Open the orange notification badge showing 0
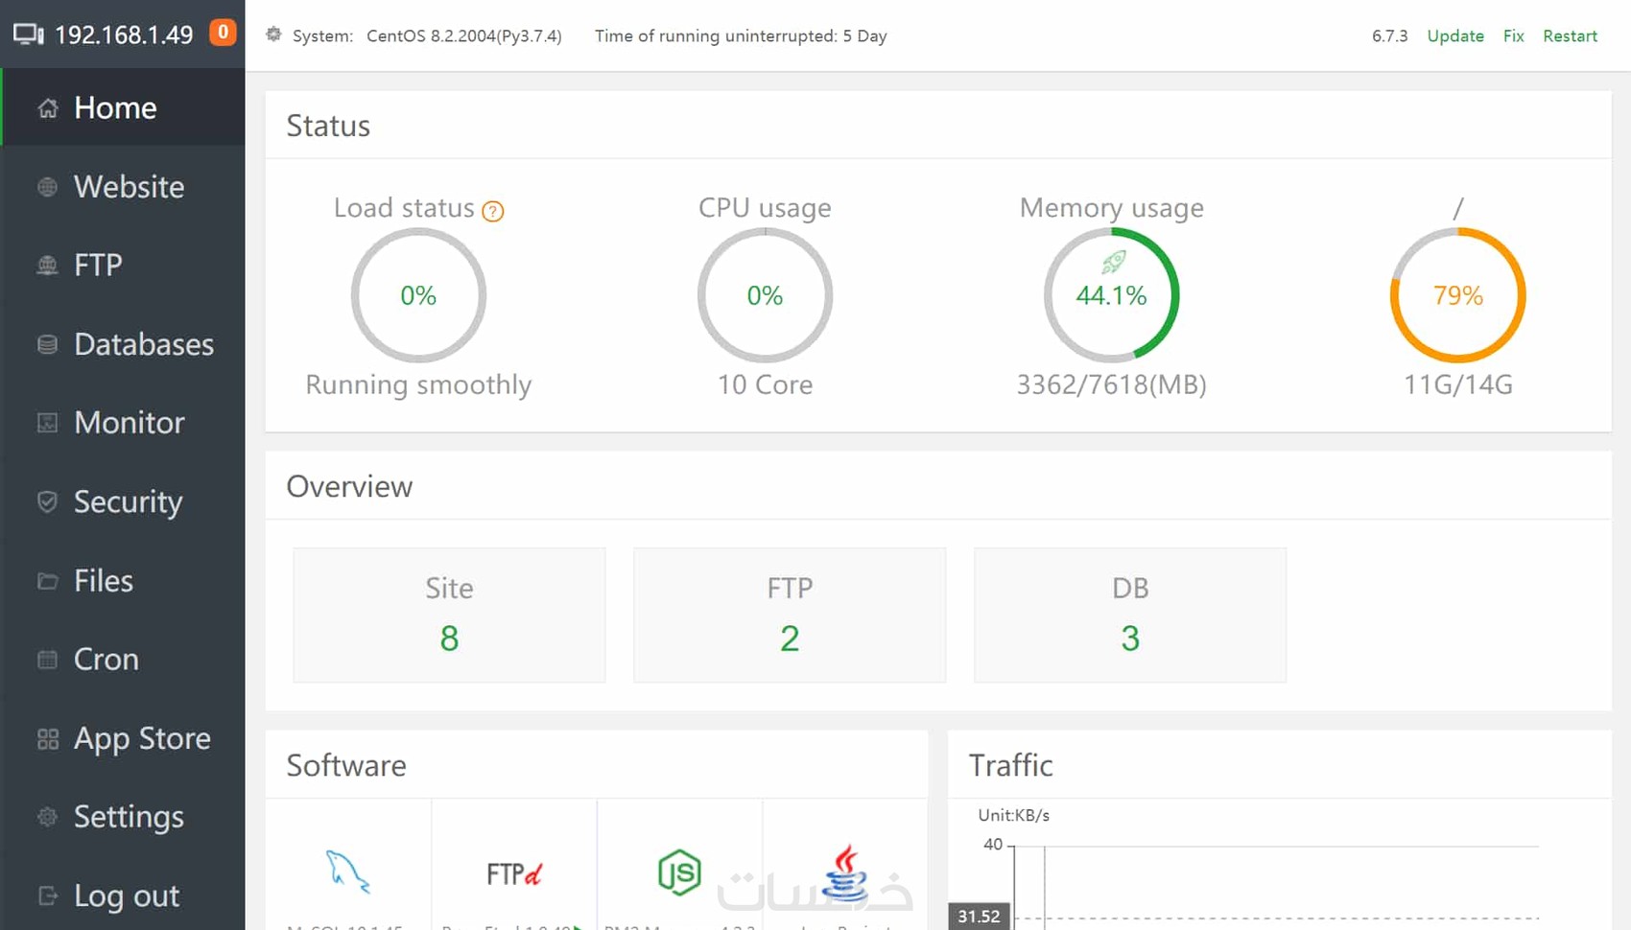The width and height of the screenshot is (1631, 930). pos(223,33)
